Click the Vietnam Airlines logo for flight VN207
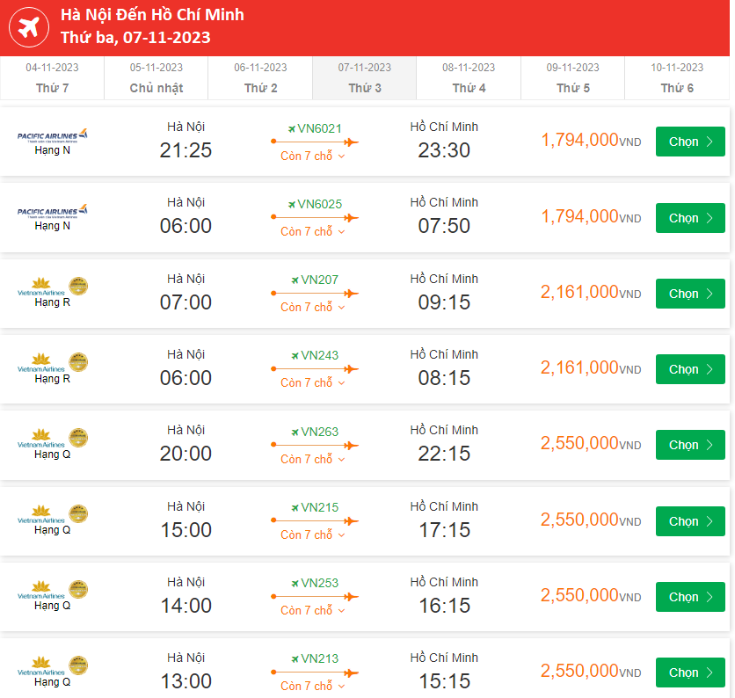 click(53, 287)
